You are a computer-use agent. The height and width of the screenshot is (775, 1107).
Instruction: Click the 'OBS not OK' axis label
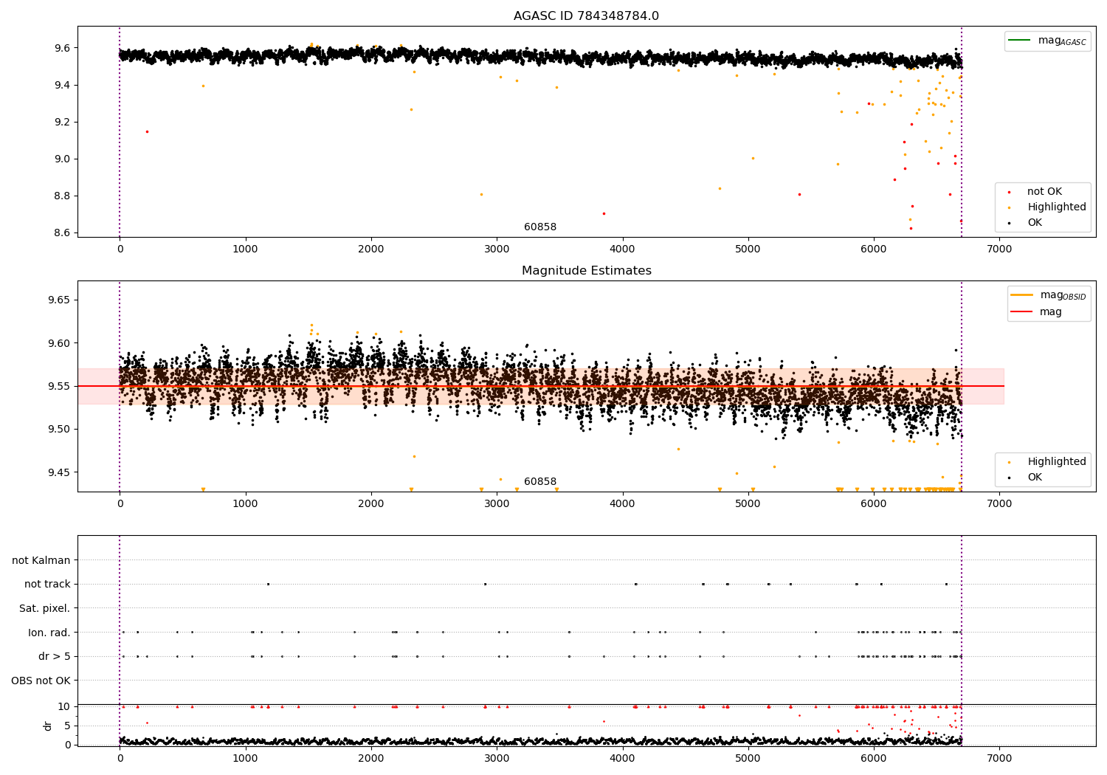click(41, 681)
